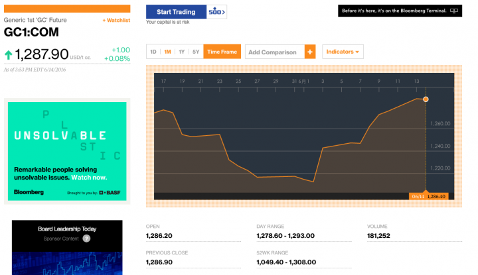Click the 06/14 1,286.40 chart value label
Screen dimensions: 478x275
428,197
